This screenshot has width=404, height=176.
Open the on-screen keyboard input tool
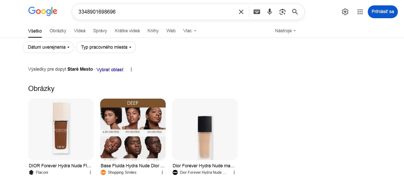click(257, 12)
